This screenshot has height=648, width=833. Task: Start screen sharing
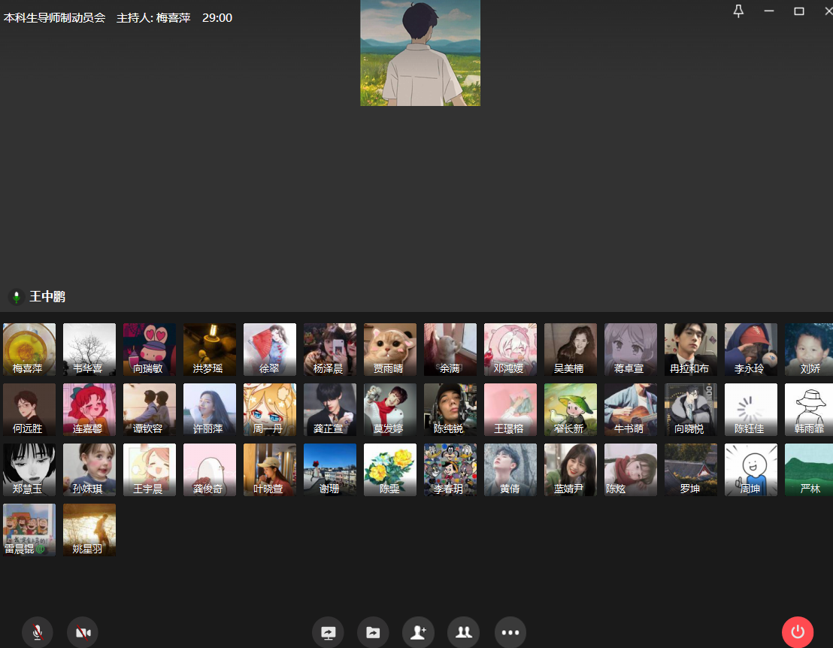pyautogui.click(x=328, y=632)
